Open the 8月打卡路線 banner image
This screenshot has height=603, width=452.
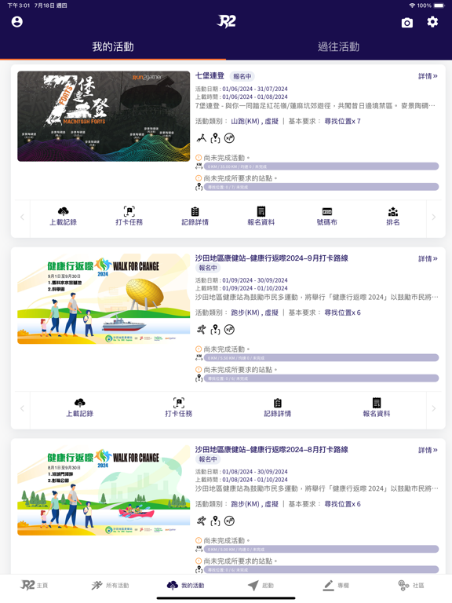(x=104, y=490)
